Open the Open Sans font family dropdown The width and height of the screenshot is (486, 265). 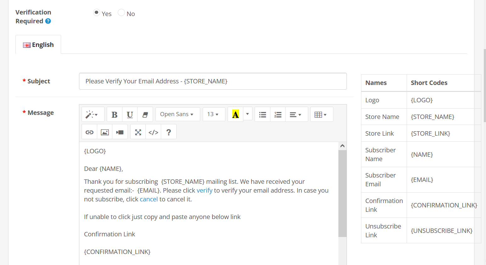click(178, 115)
